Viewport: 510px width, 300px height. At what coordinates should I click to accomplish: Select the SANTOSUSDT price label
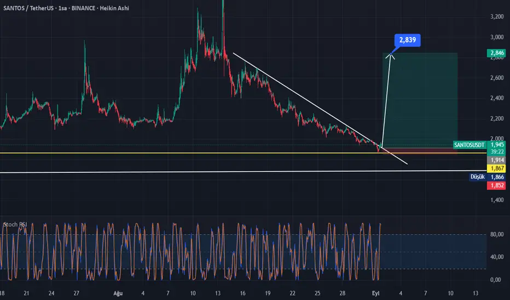point(469,145)
